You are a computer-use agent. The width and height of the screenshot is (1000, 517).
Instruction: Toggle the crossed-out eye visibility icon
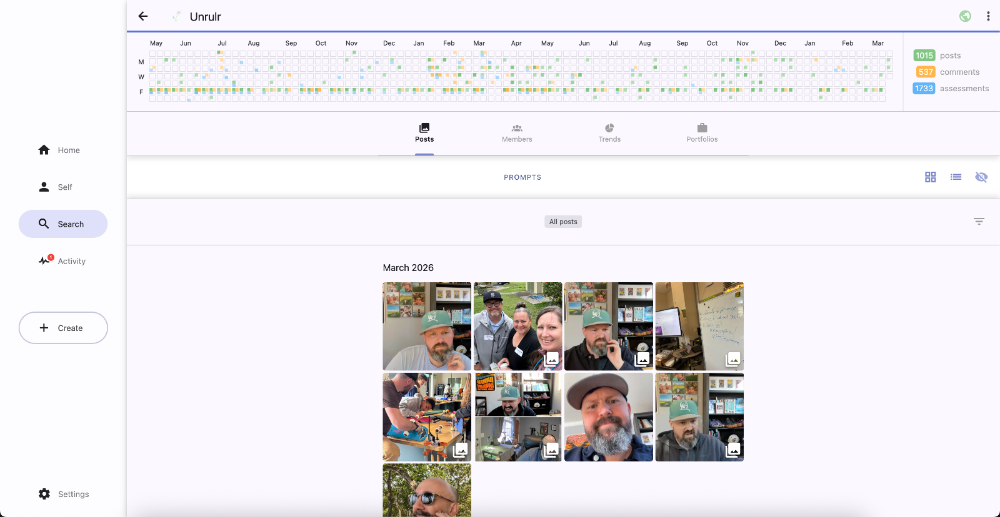(981, 177)
